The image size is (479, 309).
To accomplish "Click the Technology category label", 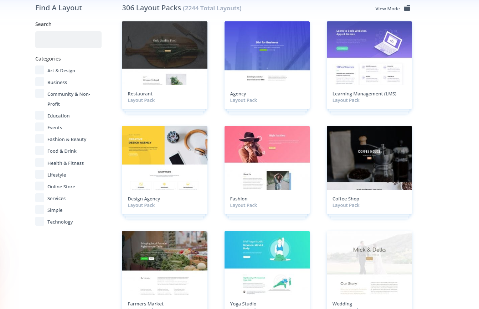I will (60, 222).
